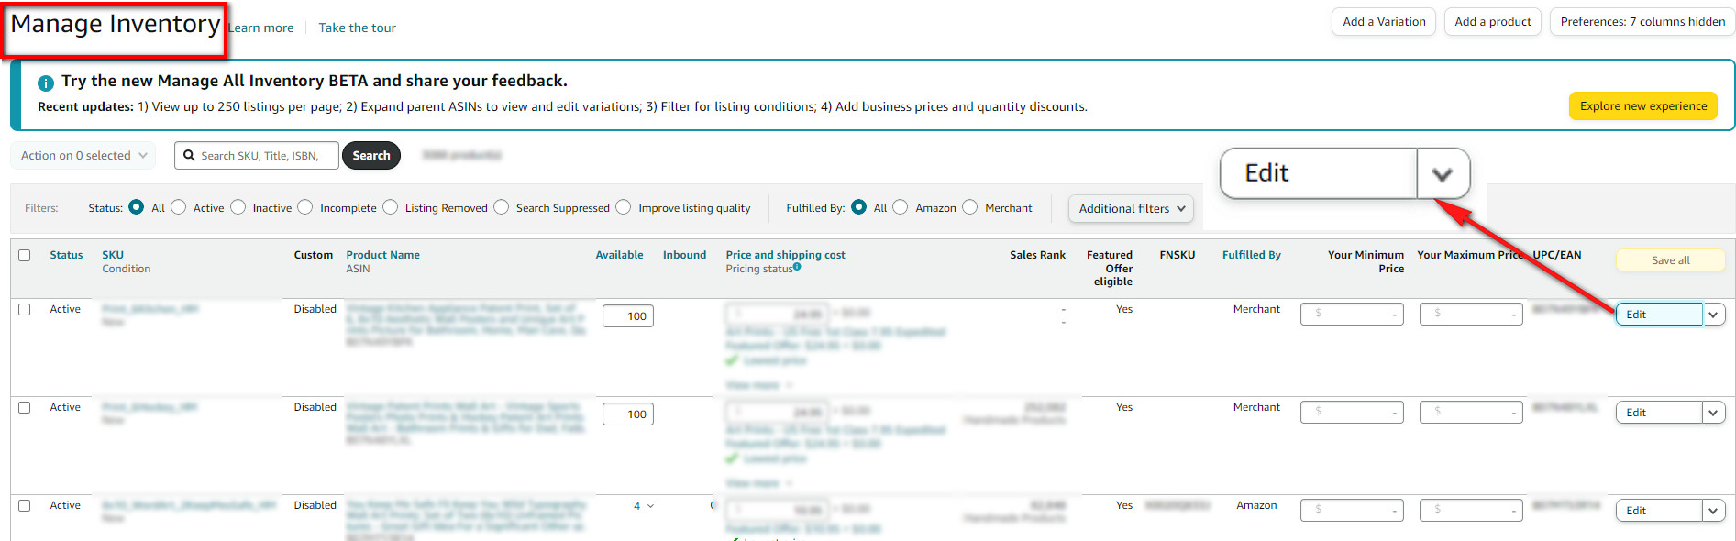
Task: Open Preferences: 7 columns hidden
Action: point(1642,22)
